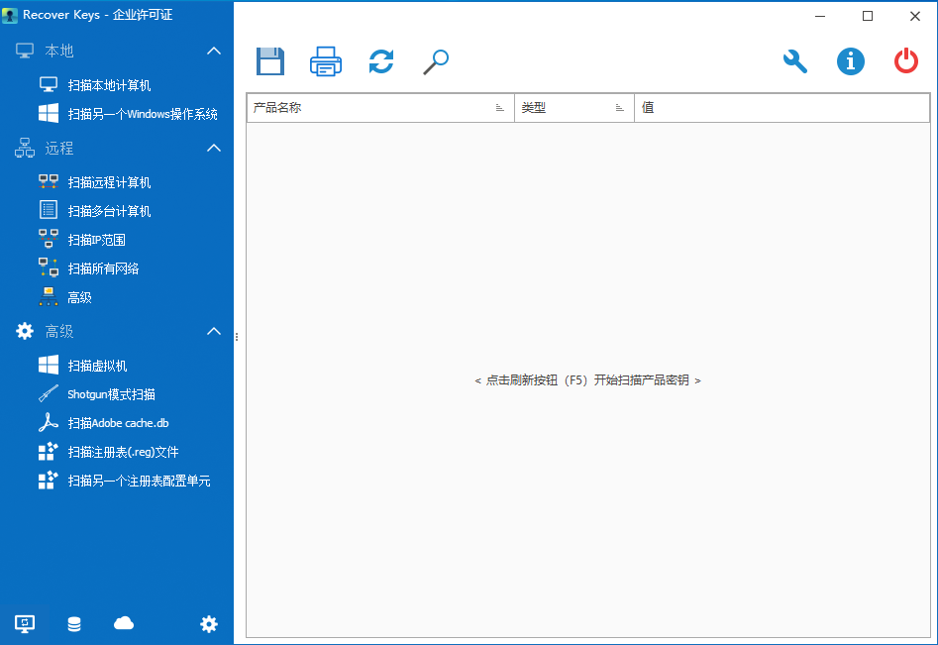Open the wrench settings icon
The width and height of the screenshot is (938, 645).
[795, 61]
